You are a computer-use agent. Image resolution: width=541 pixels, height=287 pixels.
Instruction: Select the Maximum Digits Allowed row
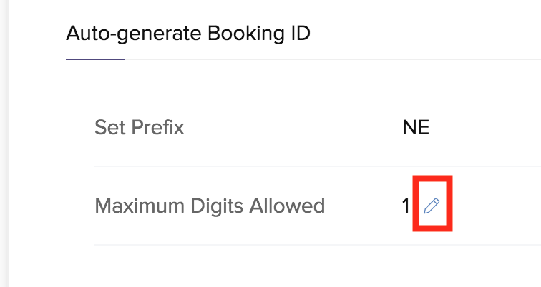[318, 206]
